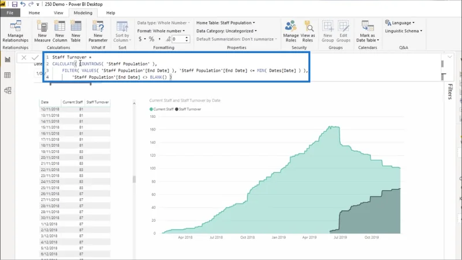Image resolution: width=462 pixels, height=260 pixels.
Task: Click table vertical scrollbar thumb
Action: tap(134, 179)
